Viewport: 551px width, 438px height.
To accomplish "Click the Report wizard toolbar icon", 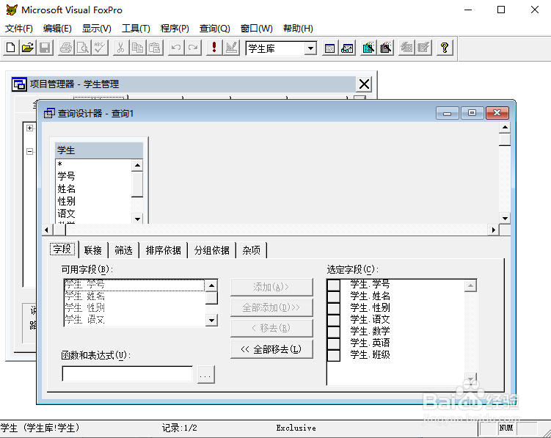I will click(385, 48).
